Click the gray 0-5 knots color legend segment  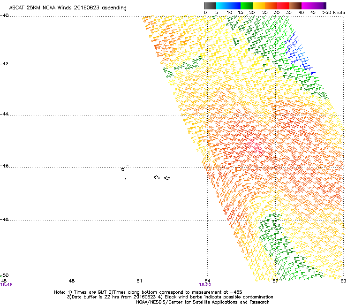(210, 6)
